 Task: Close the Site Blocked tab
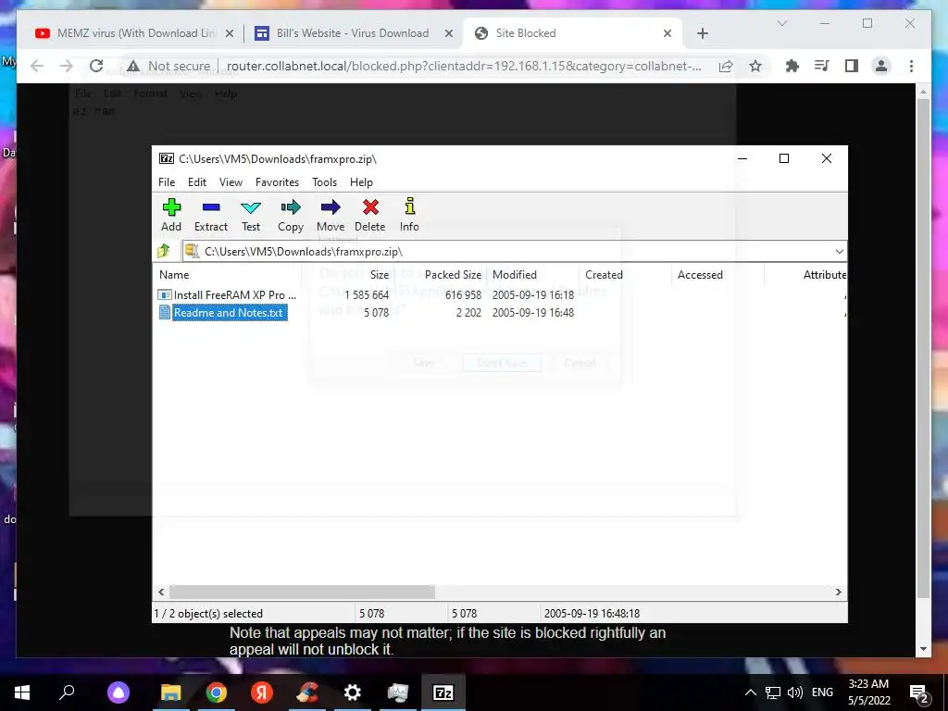pos(667,33)
